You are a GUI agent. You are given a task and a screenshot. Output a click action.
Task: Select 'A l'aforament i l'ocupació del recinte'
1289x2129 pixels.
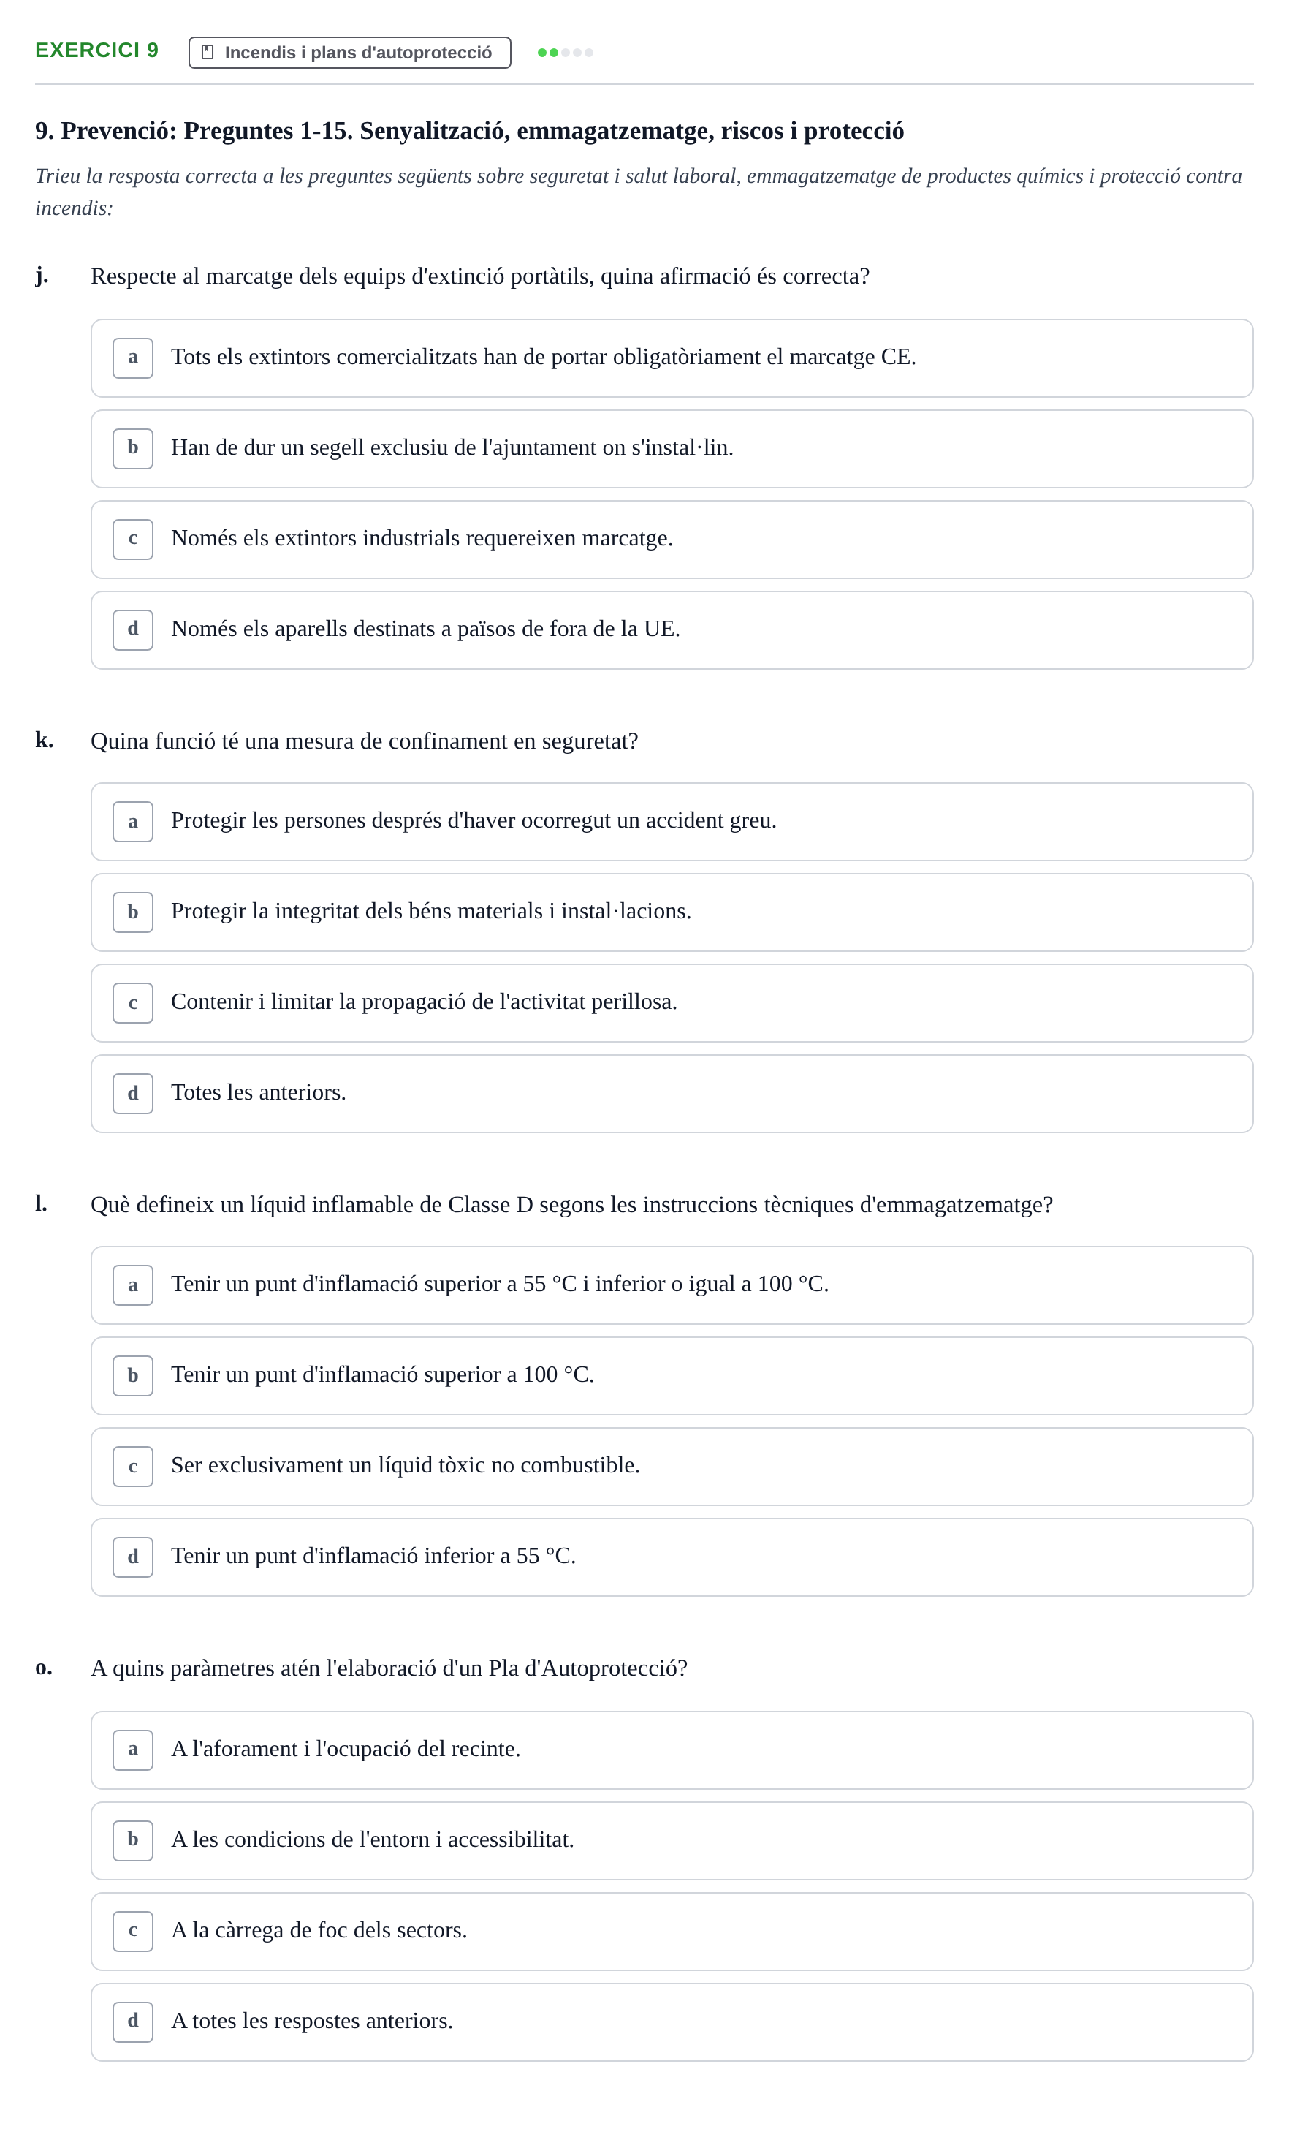coord(672,1750)
